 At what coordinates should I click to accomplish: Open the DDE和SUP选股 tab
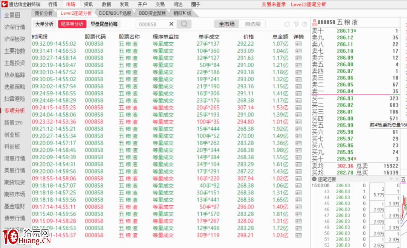pyautogui.click(x=115, y=13)
